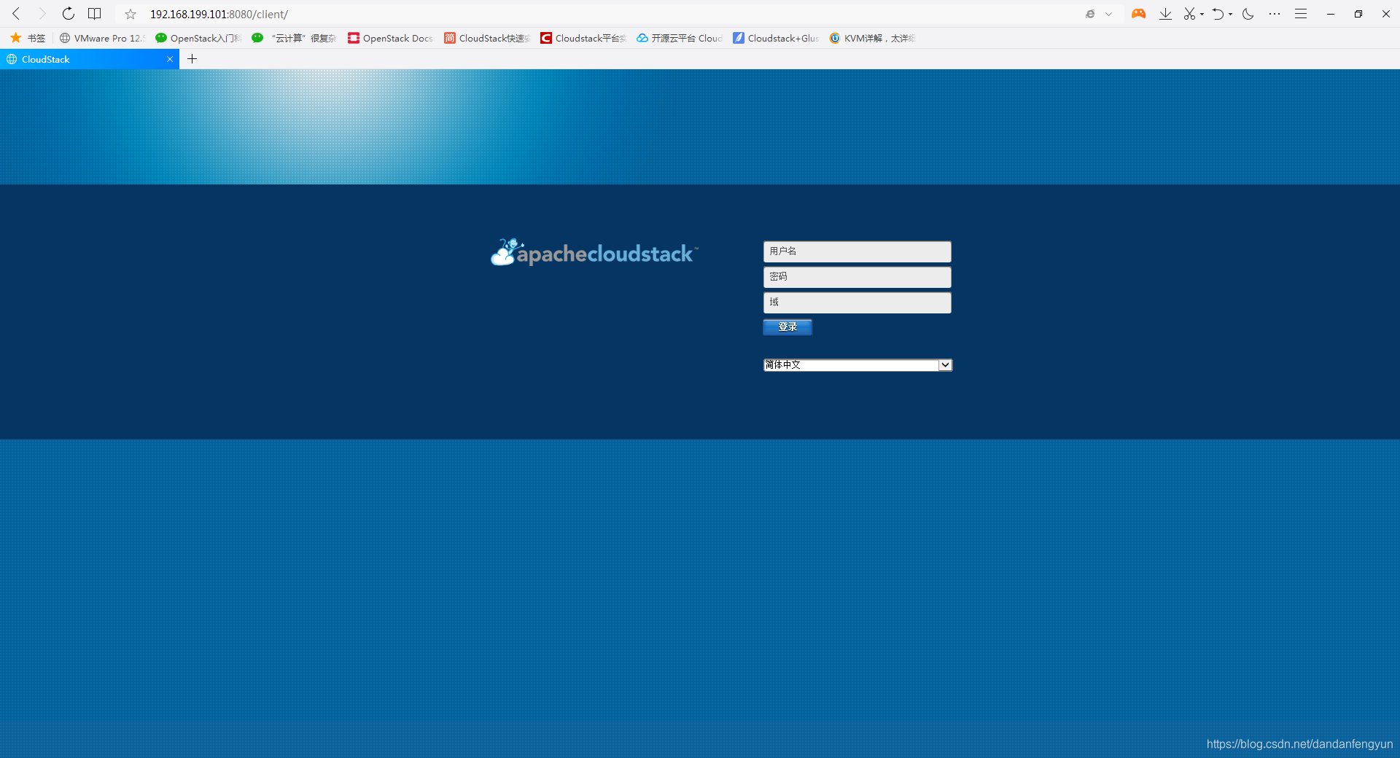Bookmark the page with the star icon
The image size is (1400, 758).
click(131, 14)
